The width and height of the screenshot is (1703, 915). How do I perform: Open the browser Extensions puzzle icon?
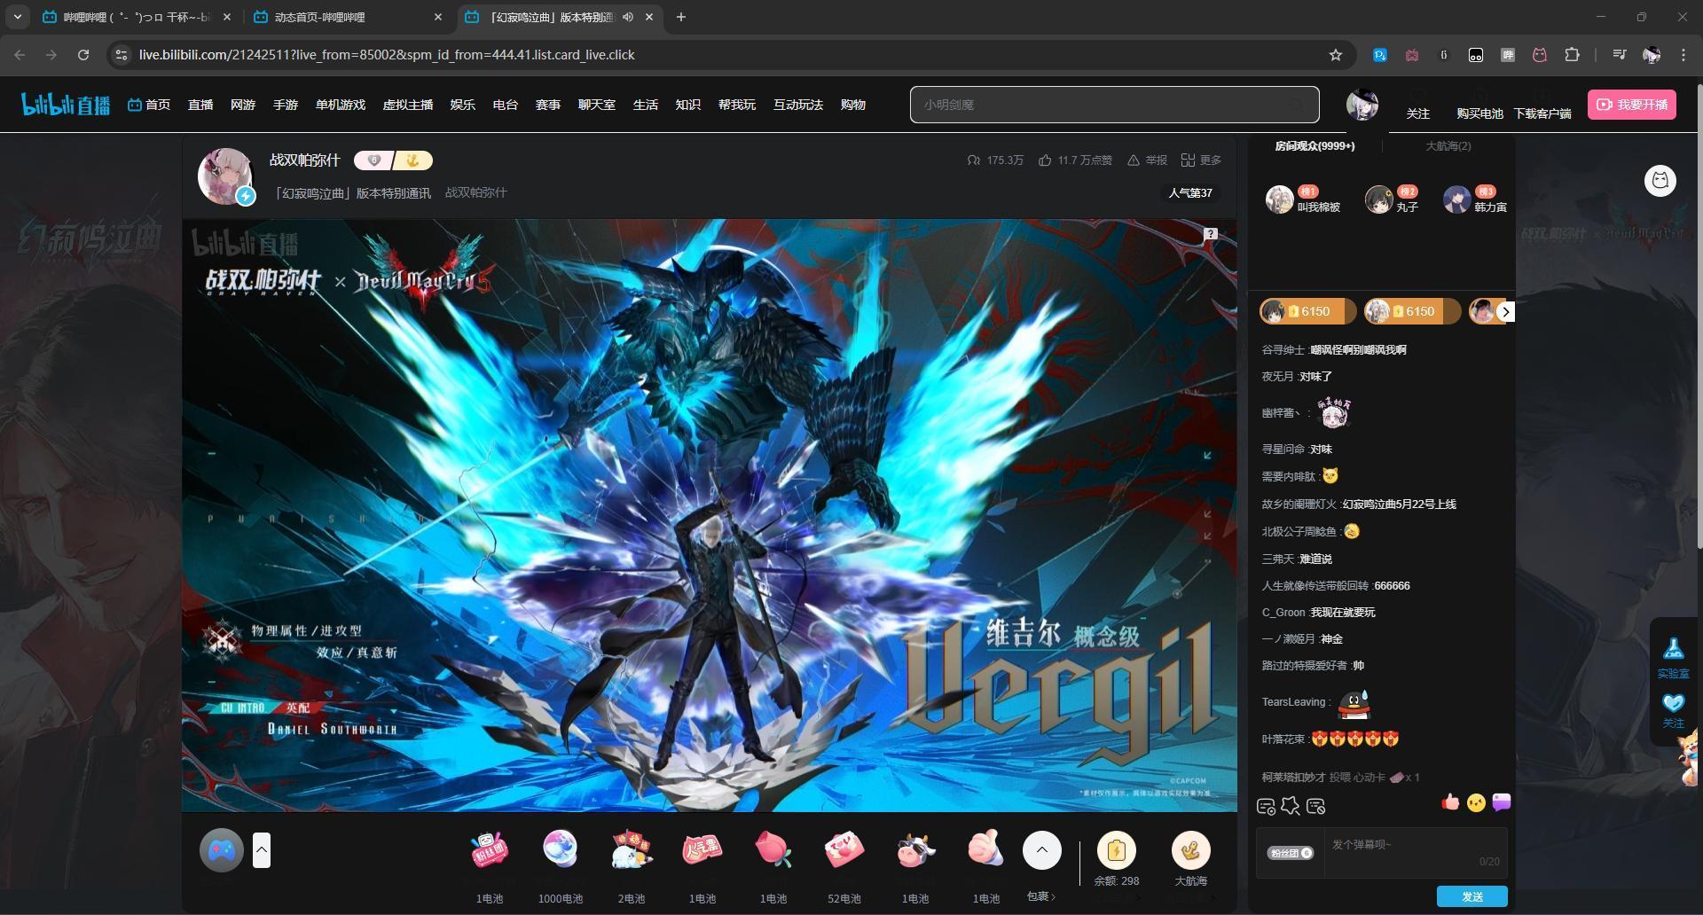pos(1572,55)
